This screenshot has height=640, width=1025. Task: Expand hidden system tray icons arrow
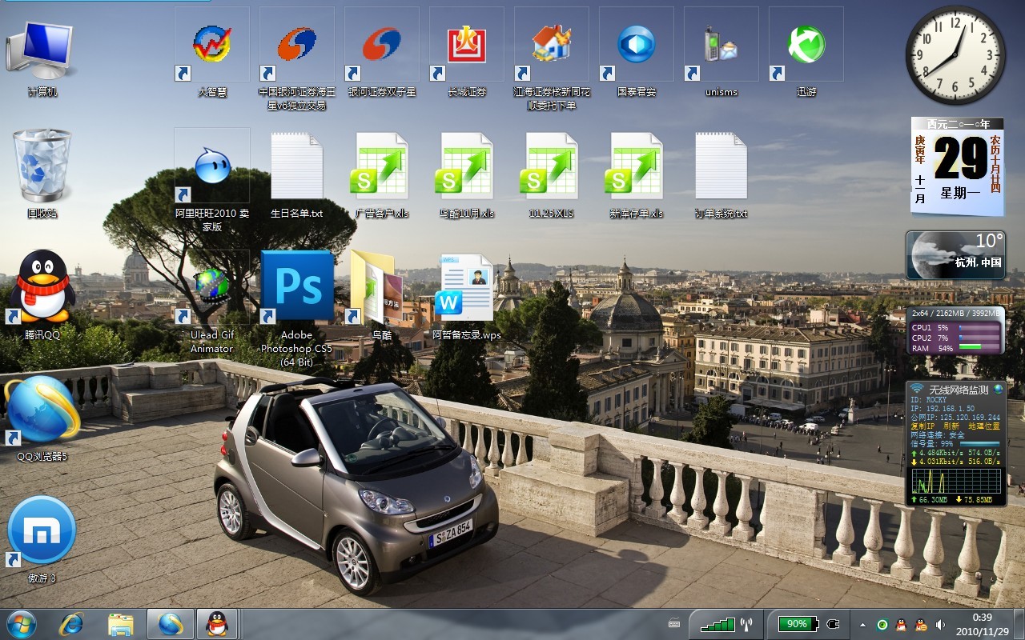click(862, 624)
